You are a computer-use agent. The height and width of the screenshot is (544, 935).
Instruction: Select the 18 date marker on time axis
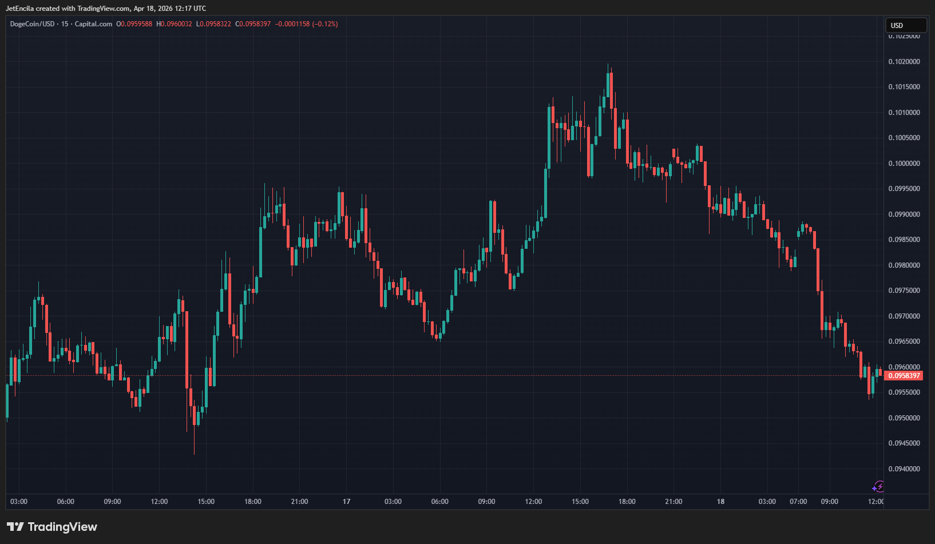720,502
